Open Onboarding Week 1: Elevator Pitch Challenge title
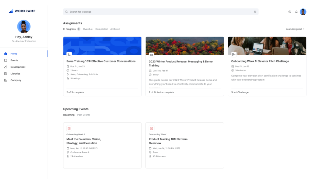The image size is (319, 179). (260, 61)
